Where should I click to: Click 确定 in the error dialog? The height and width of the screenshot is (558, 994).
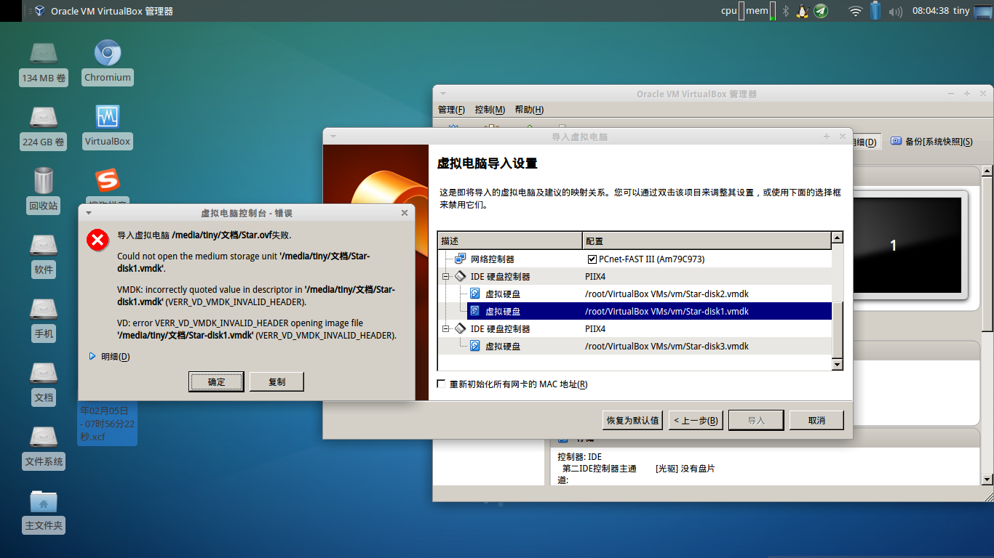[x=217, y=381]
